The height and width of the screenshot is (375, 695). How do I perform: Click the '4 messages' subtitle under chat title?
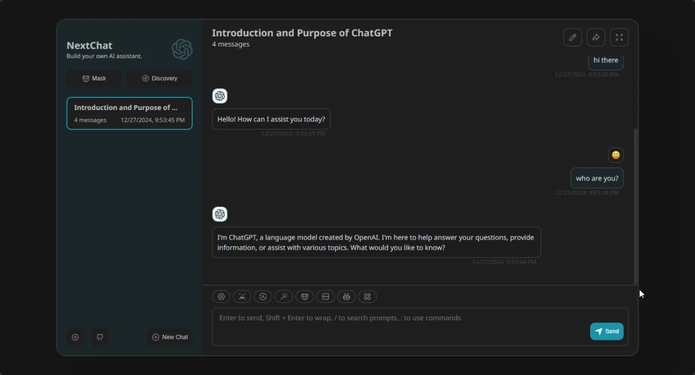click(231, 44)
